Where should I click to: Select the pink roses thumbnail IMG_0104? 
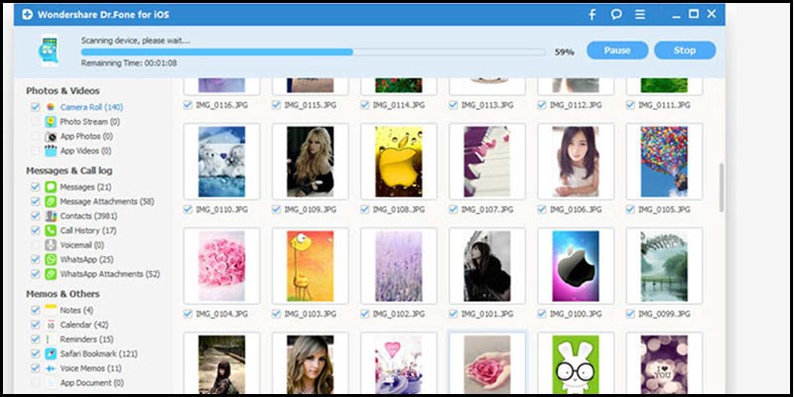coord(221,266)
